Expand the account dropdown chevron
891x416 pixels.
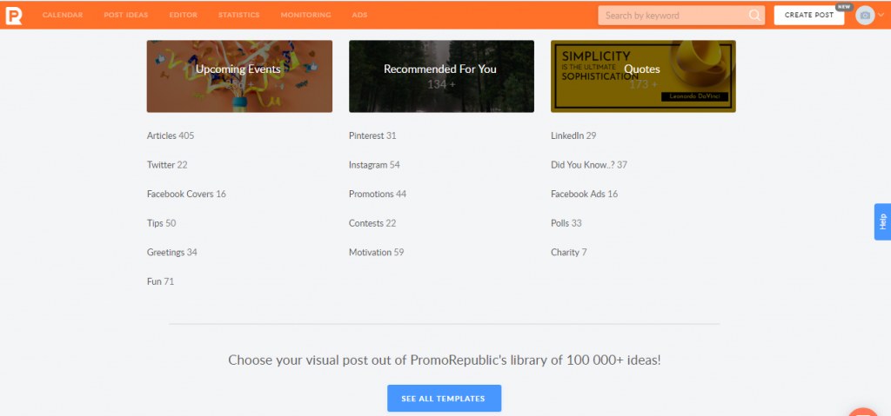point(881,16)
